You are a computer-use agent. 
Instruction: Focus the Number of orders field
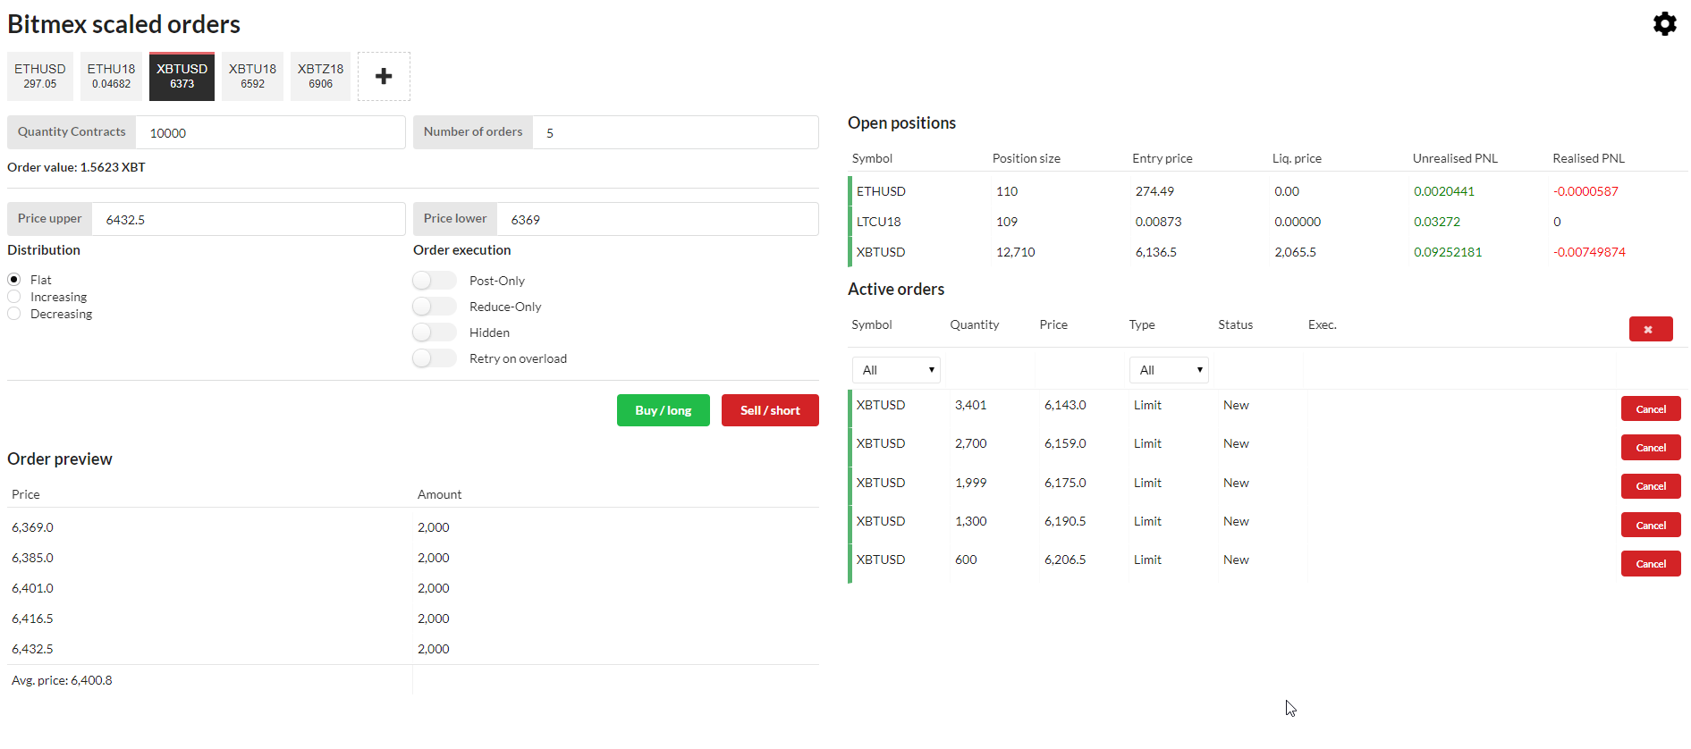(675, 132)
